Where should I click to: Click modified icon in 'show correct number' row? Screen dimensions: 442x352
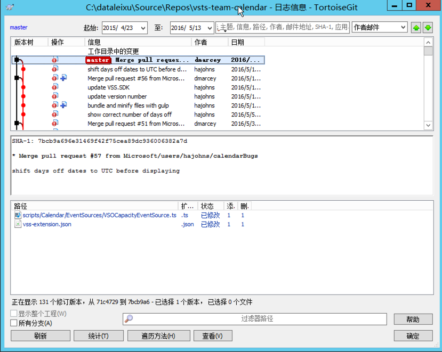(55, 114)
